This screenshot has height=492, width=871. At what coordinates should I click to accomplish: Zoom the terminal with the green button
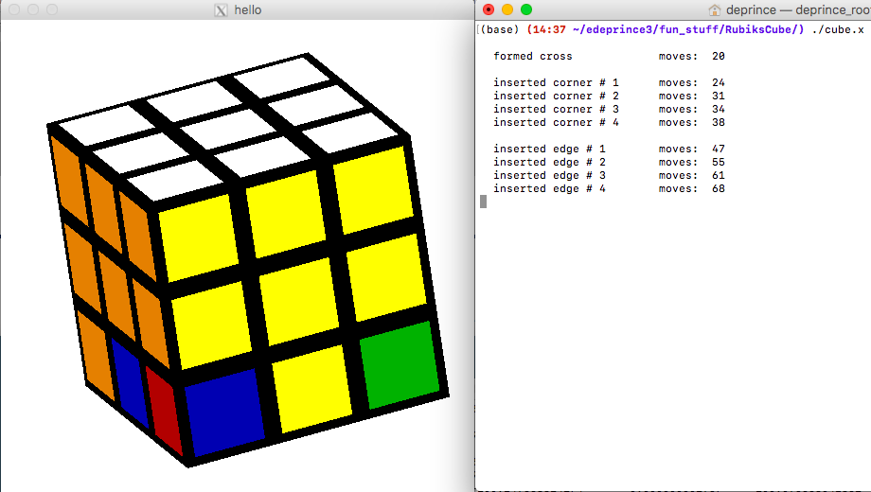pyautogui.click(x=526, y=9)
